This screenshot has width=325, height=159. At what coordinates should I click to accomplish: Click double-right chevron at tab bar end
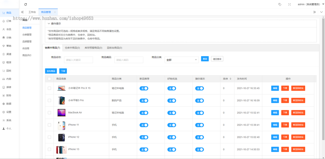tap(314, 12)
